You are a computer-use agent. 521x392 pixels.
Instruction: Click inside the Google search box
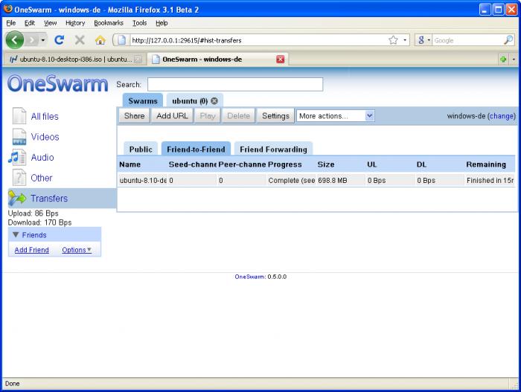(467, 40)
